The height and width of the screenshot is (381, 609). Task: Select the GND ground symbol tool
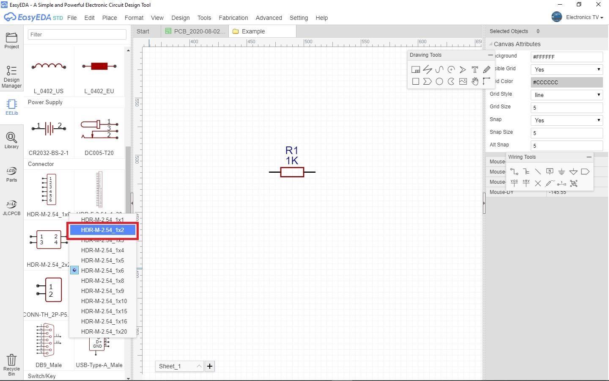(x=562, y=171)
